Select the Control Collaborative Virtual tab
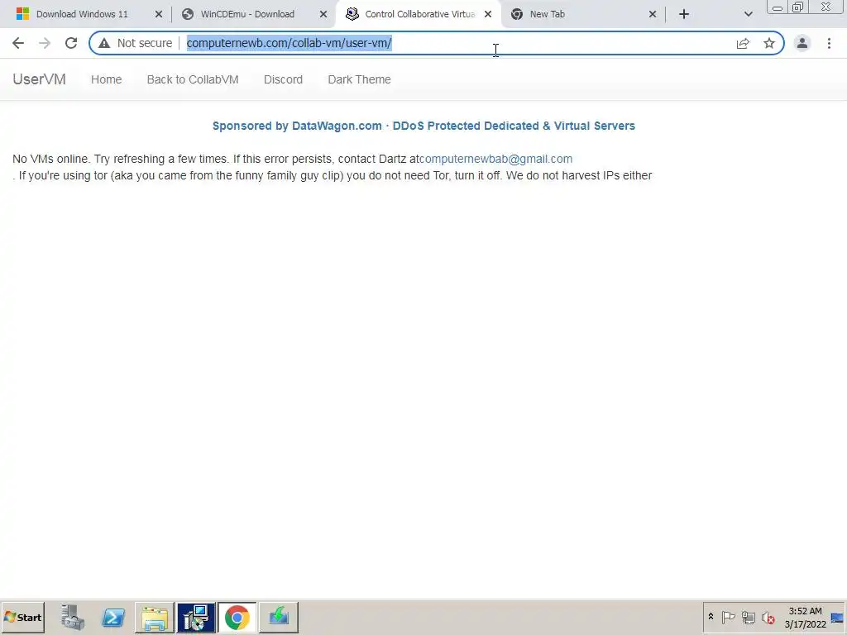Viewport: 847px width, 635px height. tap(419, 14)
